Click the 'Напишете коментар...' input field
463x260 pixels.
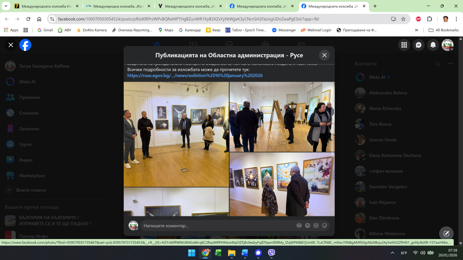pos(217,226)
